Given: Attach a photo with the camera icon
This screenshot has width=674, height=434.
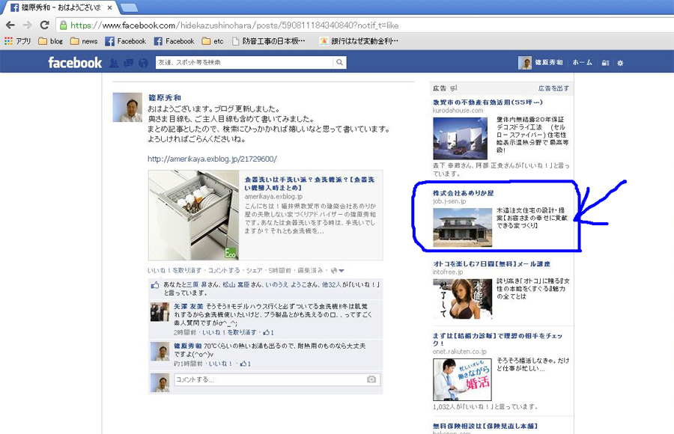Looking at the screenshot, I should (371, 379).
